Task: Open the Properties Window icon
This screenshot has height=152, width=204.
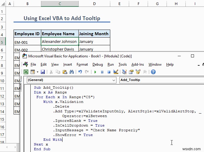Action: pyautogui.click(x=131, y=72)
